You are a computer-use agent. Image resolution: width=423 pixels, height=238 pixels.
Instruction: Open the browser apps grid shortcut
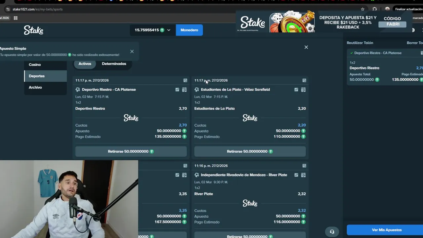(x=16, y=18)
